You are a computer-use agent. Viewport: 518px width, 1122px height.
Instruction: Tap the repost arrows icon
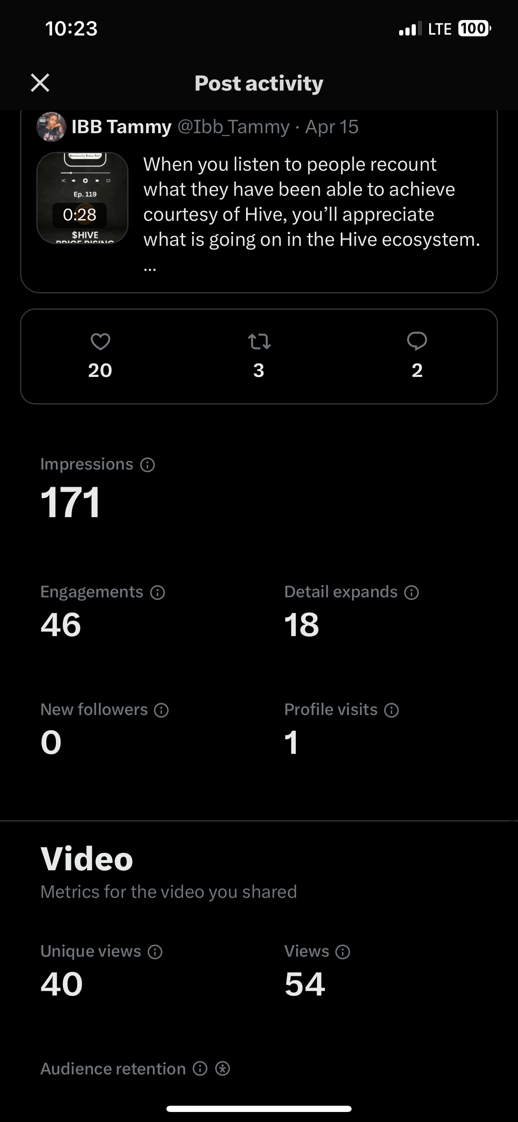[x=259, y=341]
